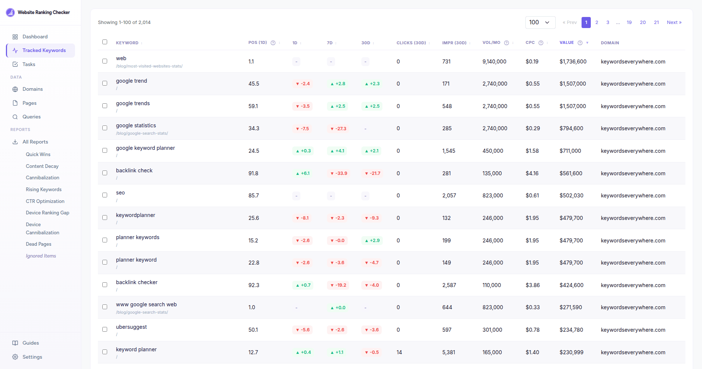Click the 30D column sort icon
The height and width of the screenshot is (369, 702).
click(x=374, y=43)
